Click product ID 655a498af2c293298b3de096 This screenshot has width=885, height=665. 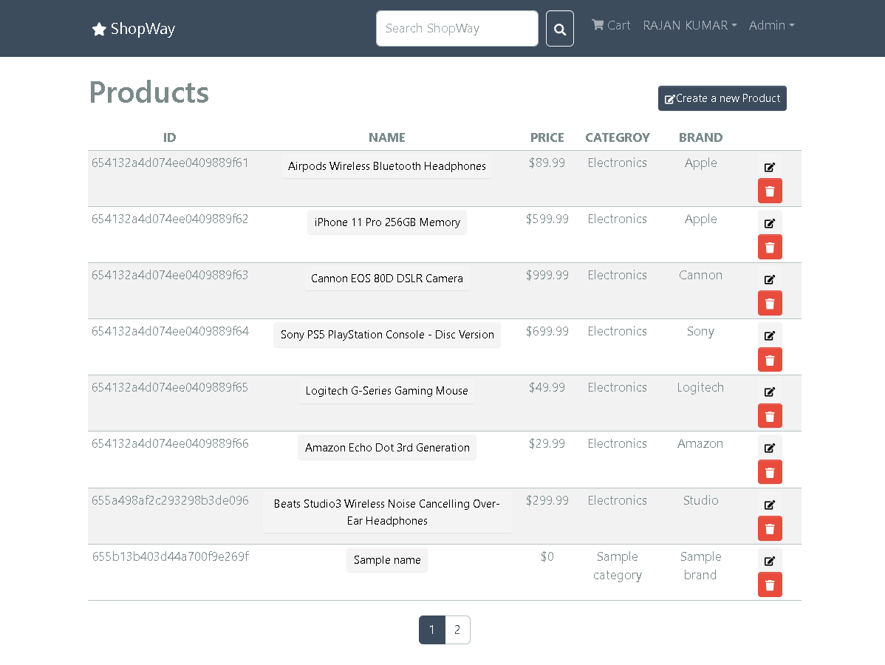click(170, 501)
